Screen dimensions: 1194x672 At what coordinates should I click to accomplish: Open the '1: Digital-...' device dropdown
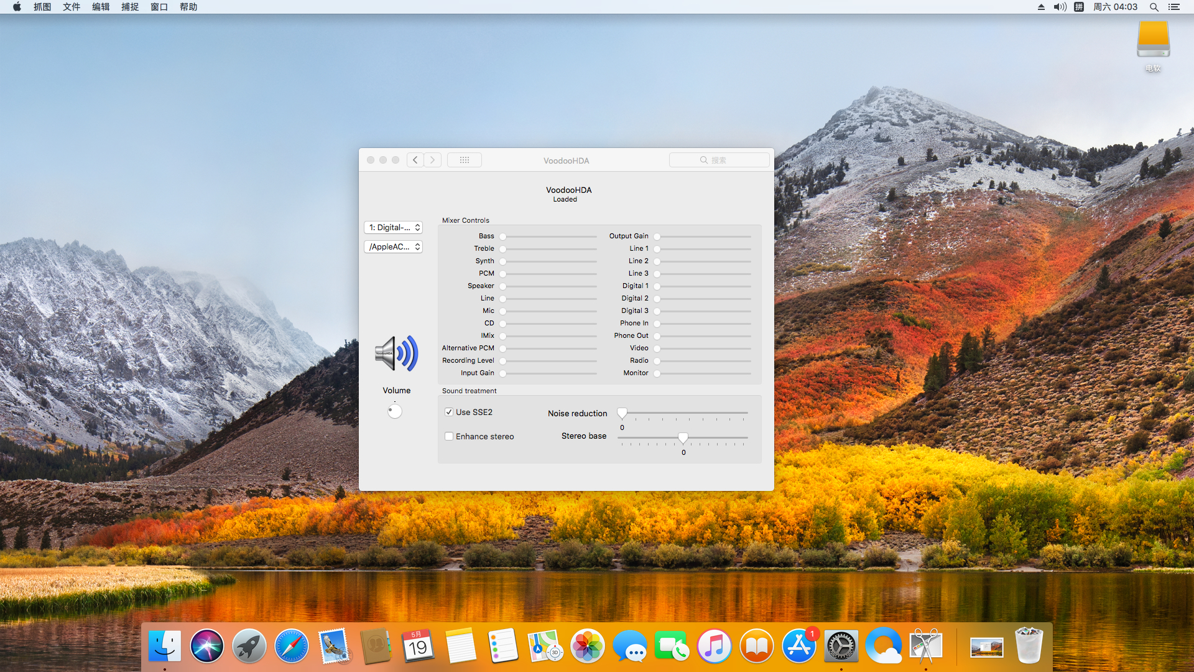click(x=393, y=228)
